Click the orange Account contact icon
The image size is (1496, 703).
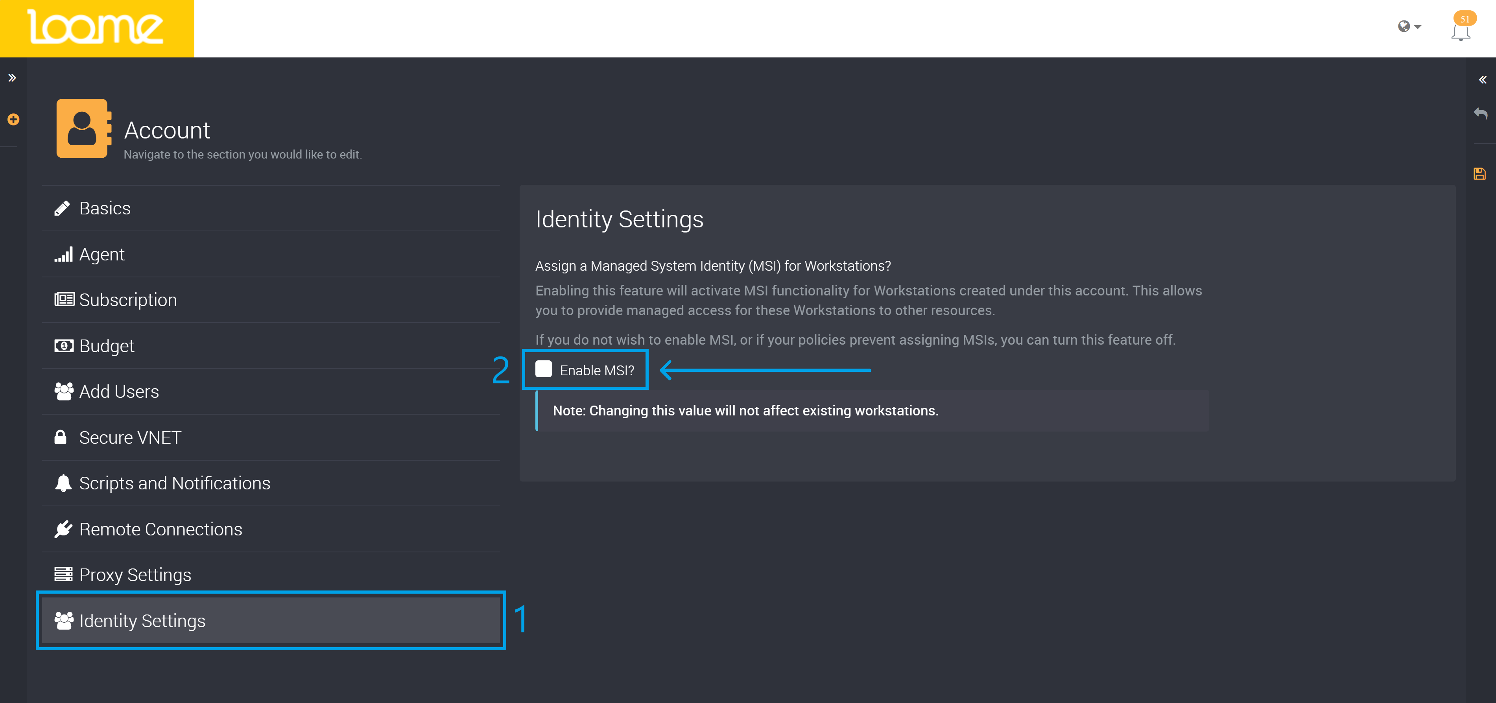83,128
